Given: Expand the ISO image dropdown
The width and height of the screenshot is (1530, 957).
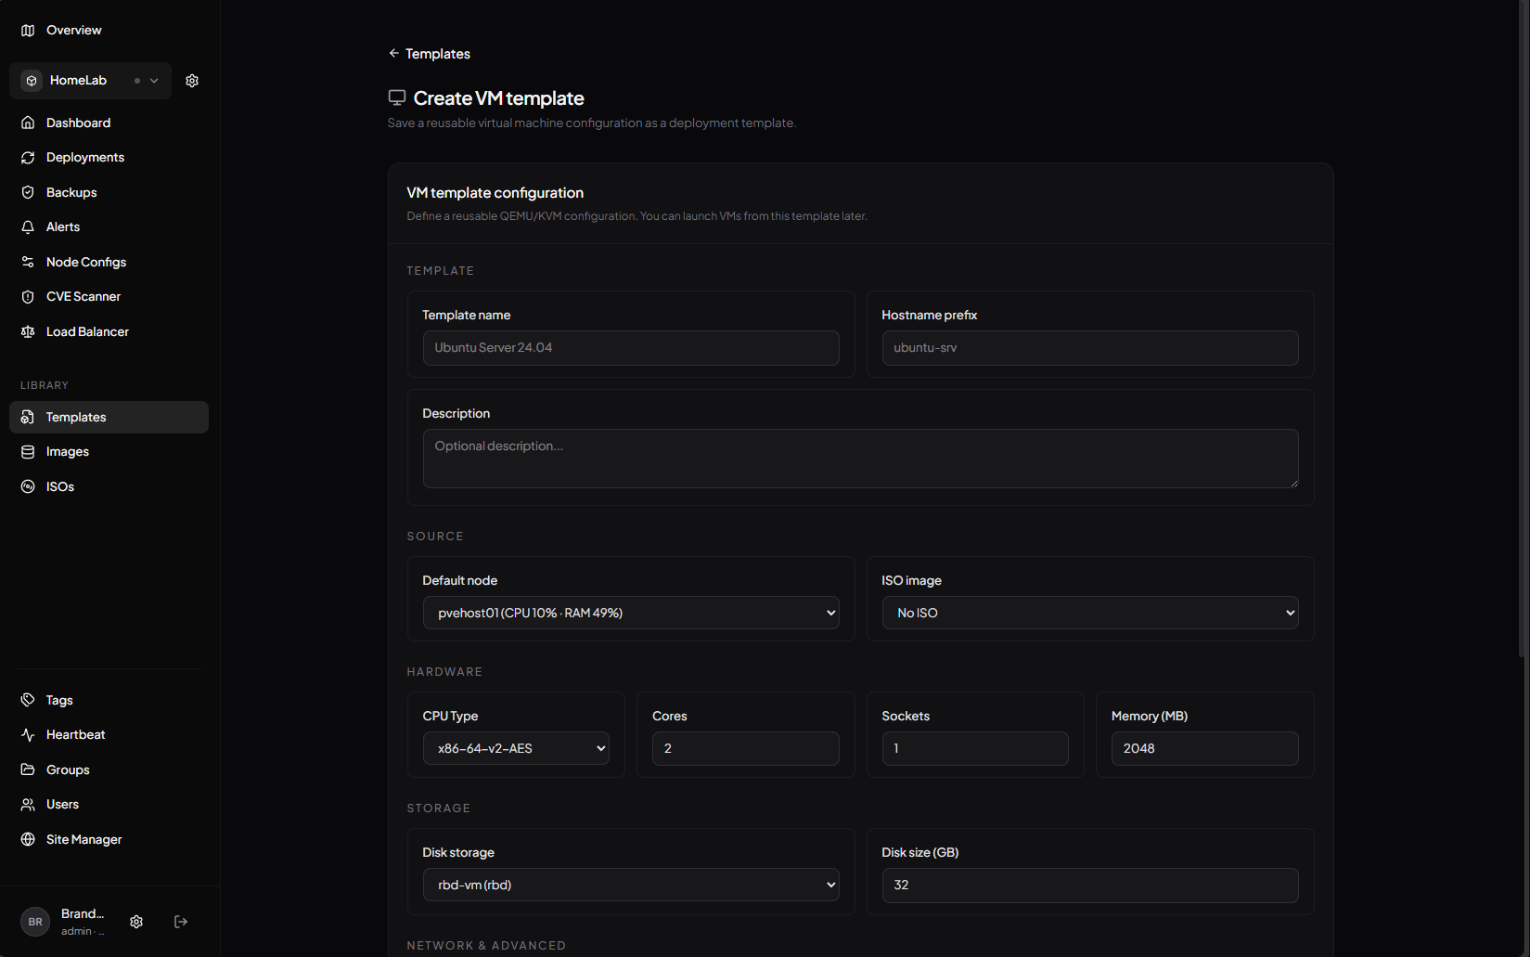Looking at the screenshot, I should pyautogui.click(x=1089, y=613).
